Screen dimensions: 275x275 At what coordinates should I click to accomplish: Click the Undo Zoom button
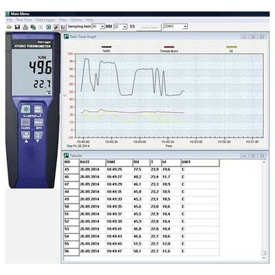149,27
